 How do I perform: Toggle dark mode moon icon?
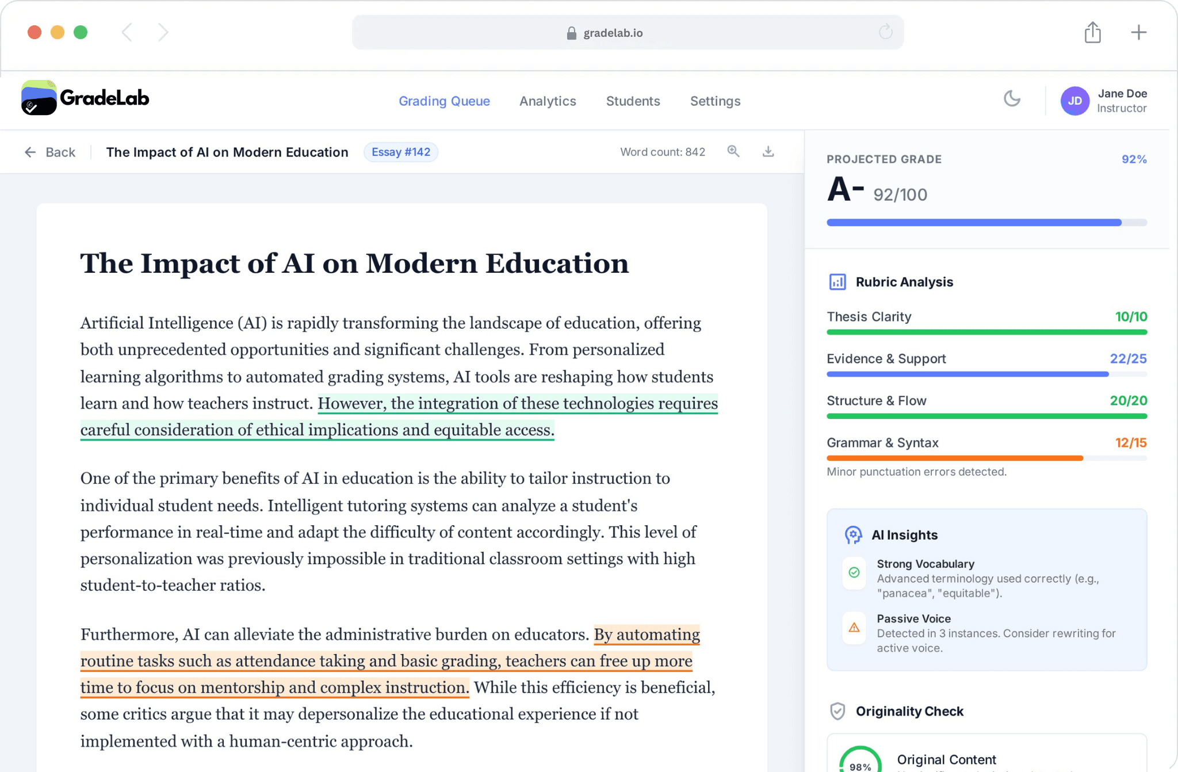(1012, 99)
